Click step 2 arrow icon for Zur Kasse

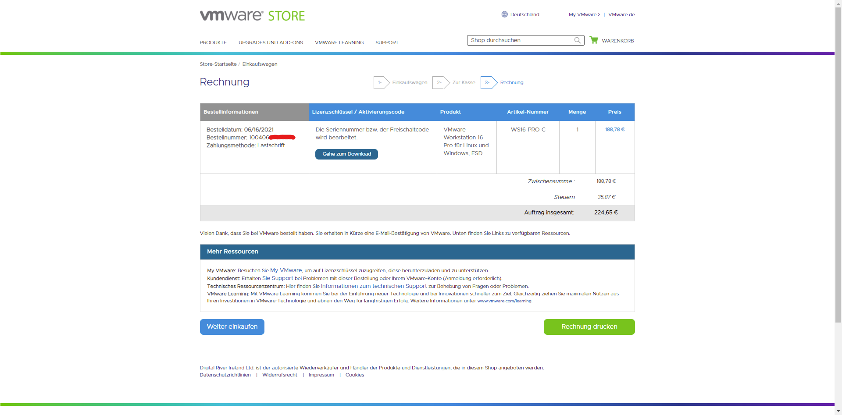click(441, 82)
